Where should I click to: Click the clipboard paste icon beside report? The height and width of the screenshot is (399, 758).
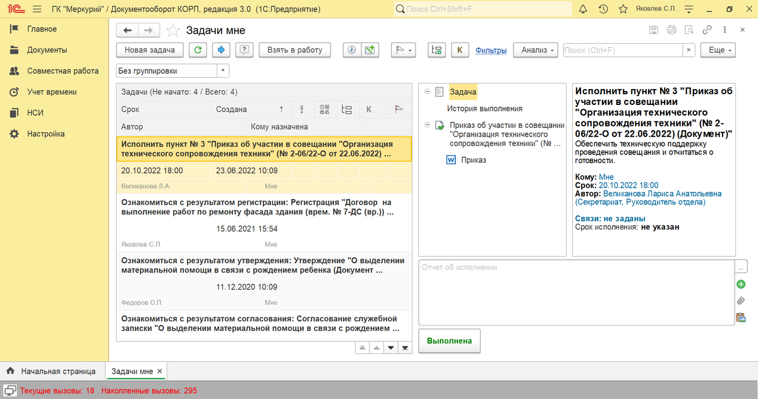click(x=741, y=317)
